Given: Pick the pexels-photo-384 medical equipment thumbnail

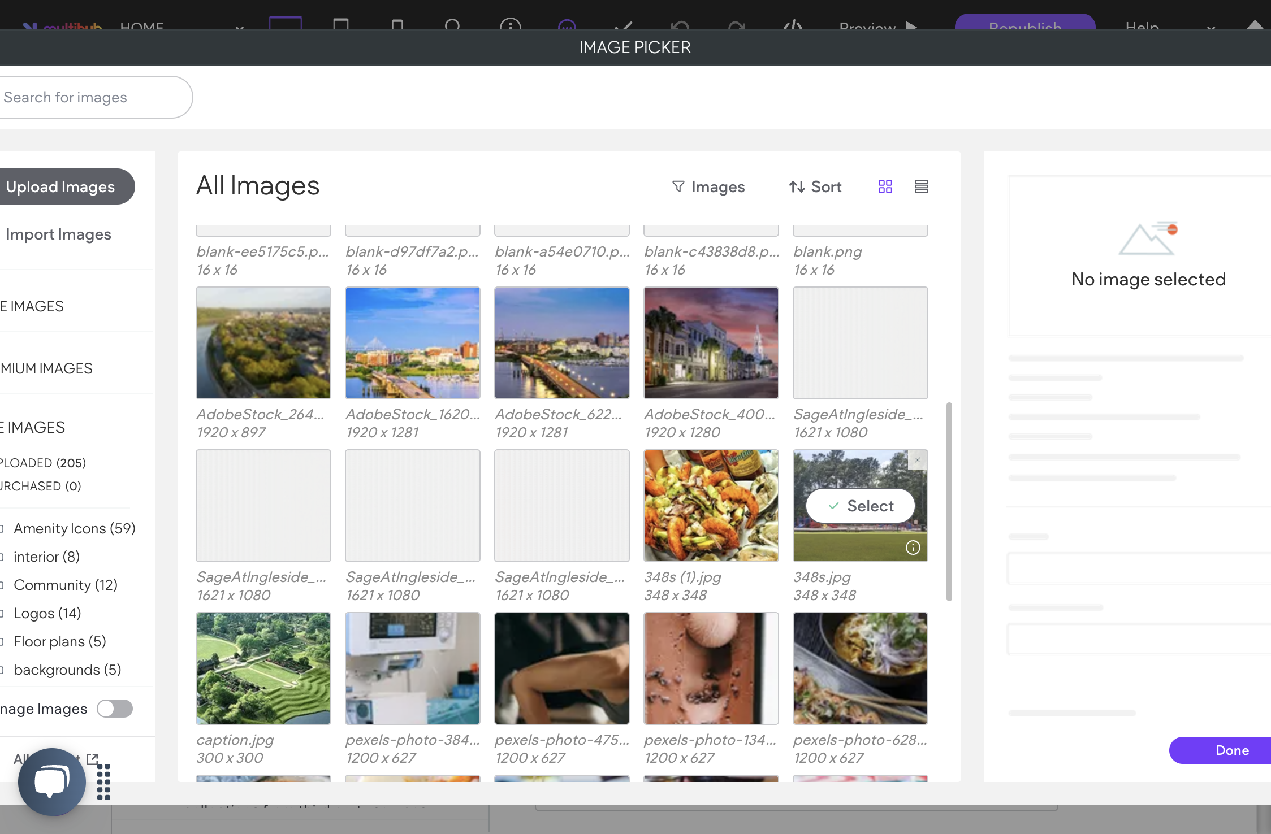Looking at the screenshot, I should pyautogui.click(x=413, y=668).
